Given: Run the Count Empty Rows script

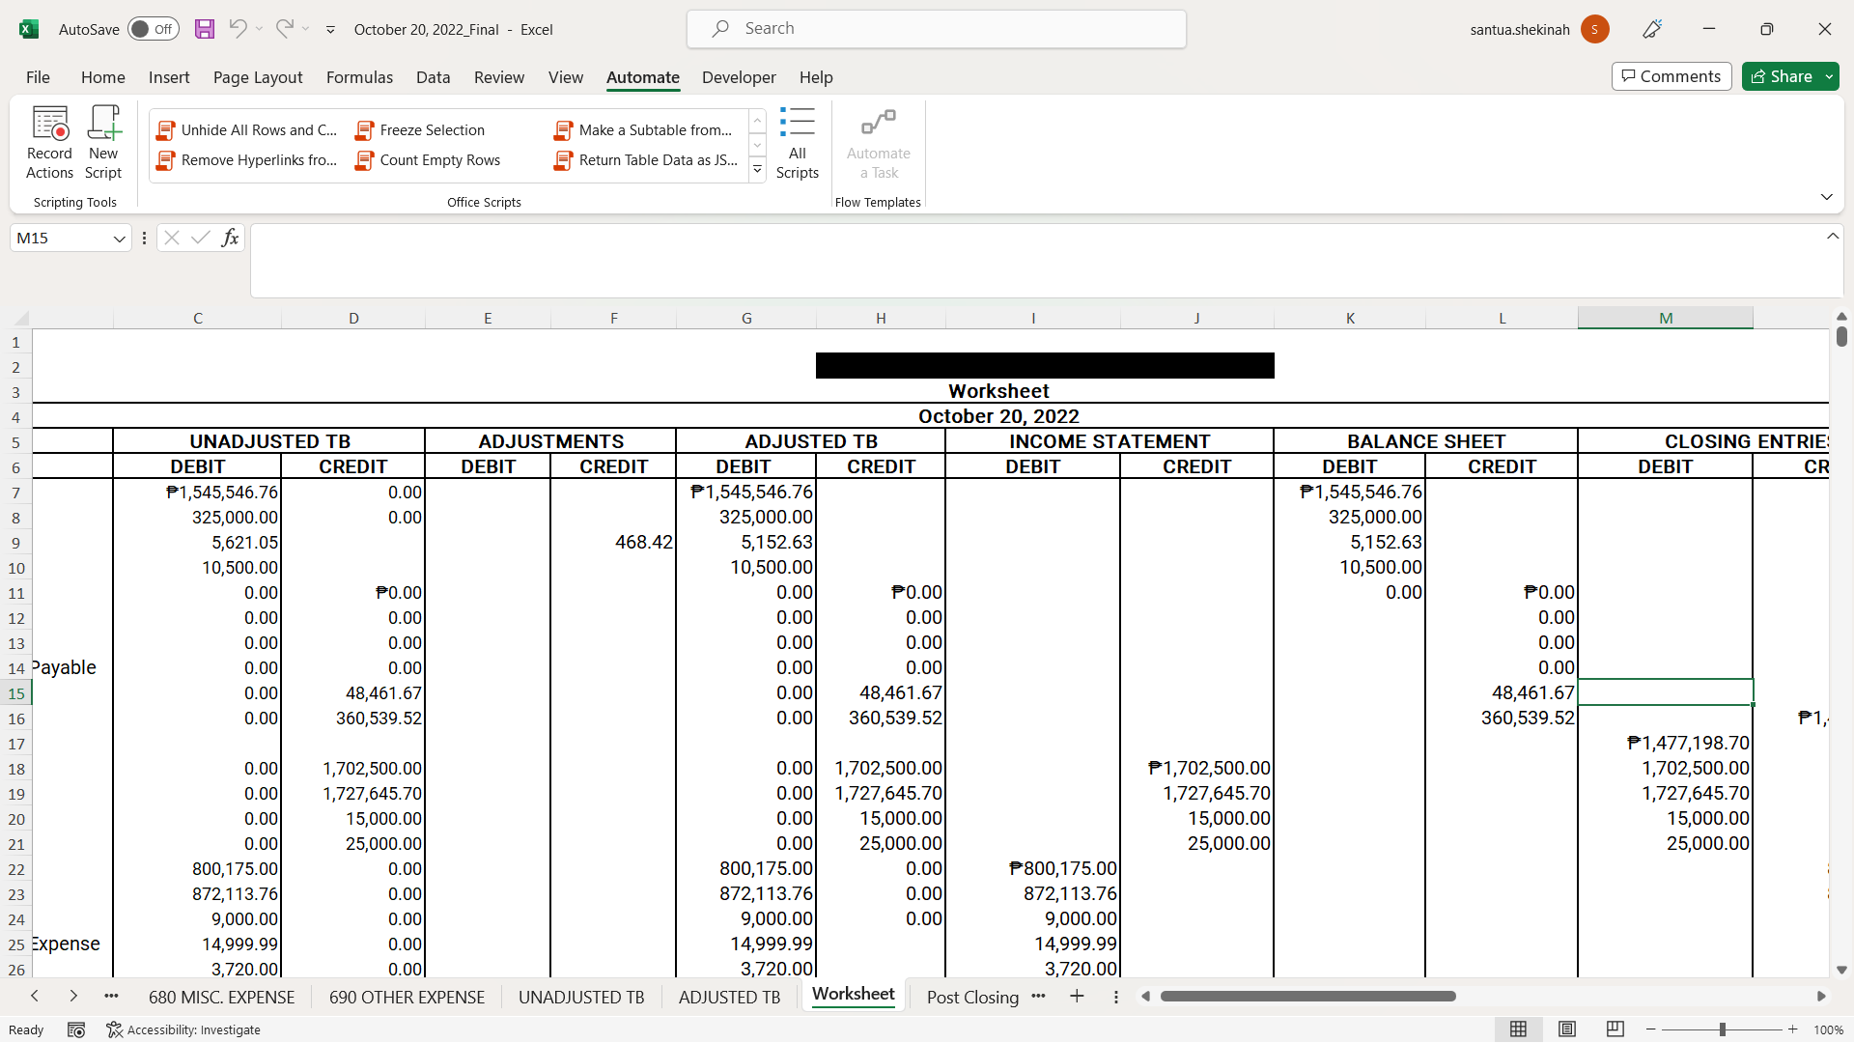Looking at the screenshot, I should coord(429,160).
